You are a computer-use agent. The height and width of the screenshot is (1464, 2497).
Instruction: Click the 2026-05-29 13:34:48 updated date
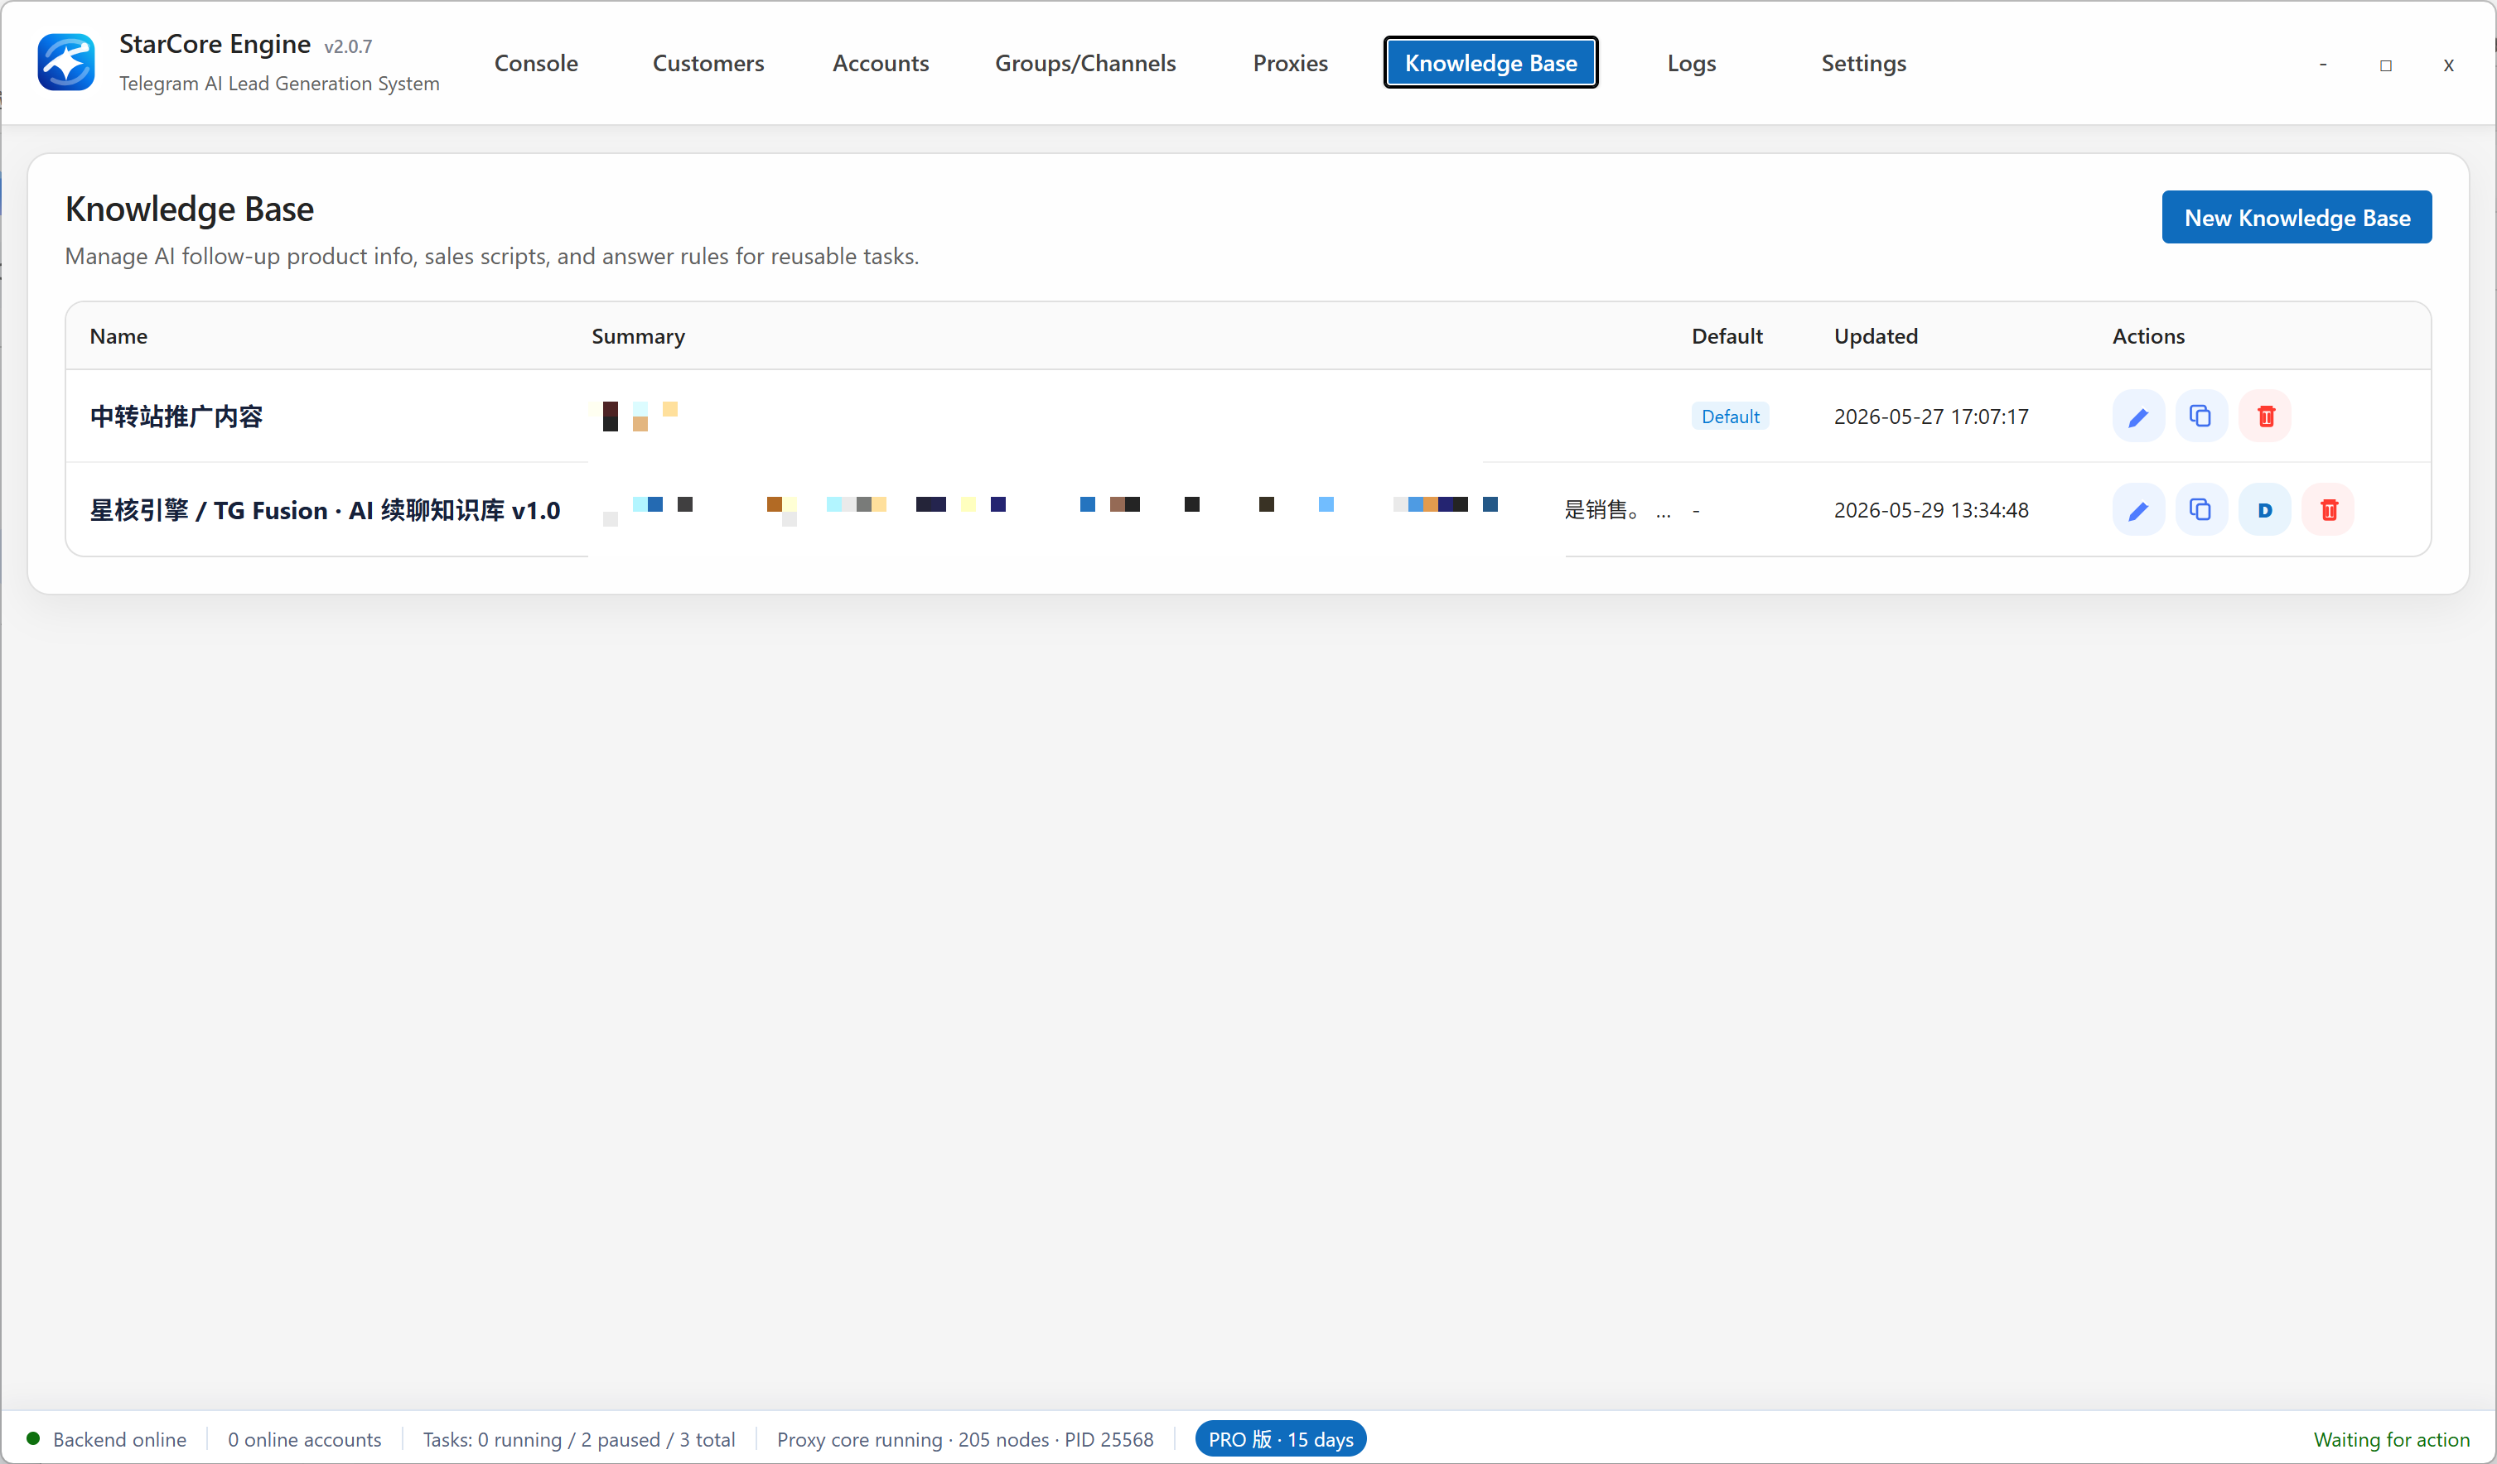[x=1931, y=510]
